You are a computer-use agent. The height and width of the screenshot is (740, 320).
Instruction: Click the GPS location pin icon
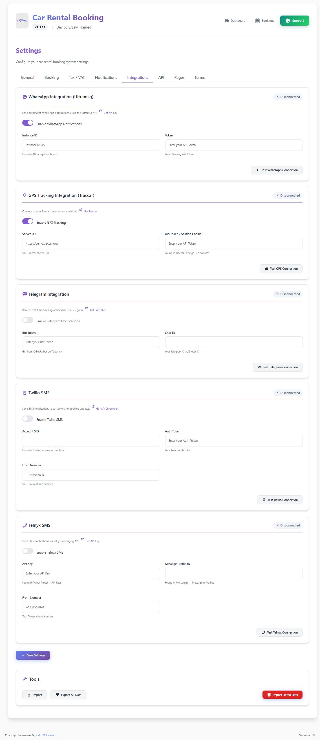click(x=25, y=195)
